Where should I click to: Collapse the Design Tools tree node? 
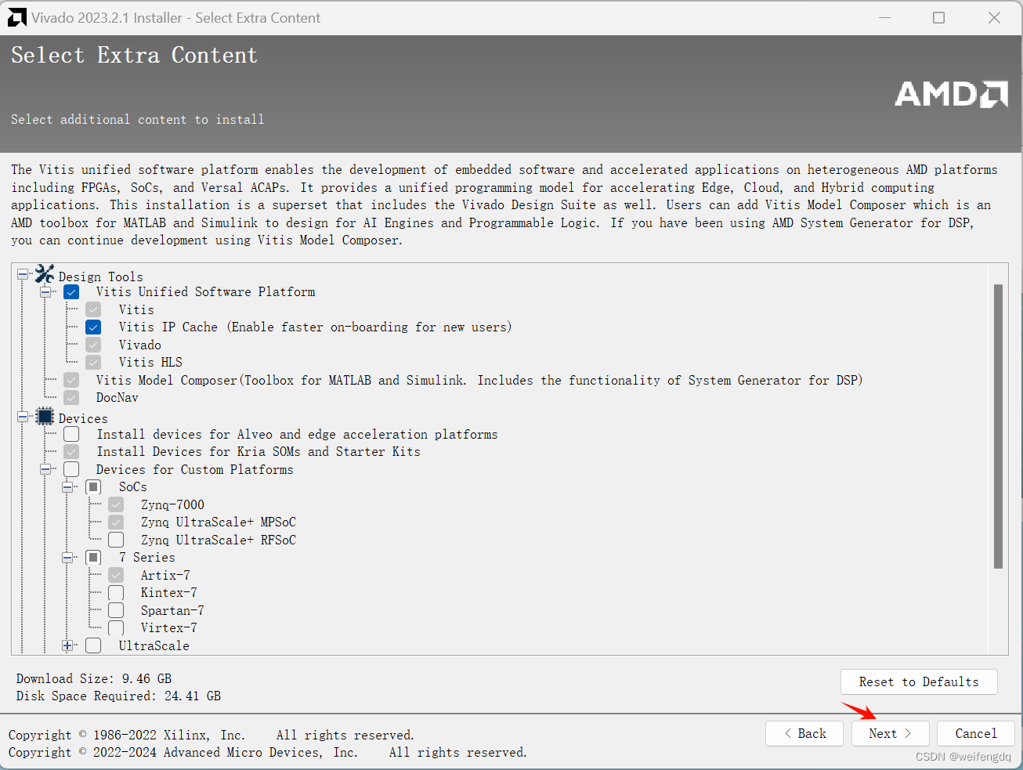23,274
